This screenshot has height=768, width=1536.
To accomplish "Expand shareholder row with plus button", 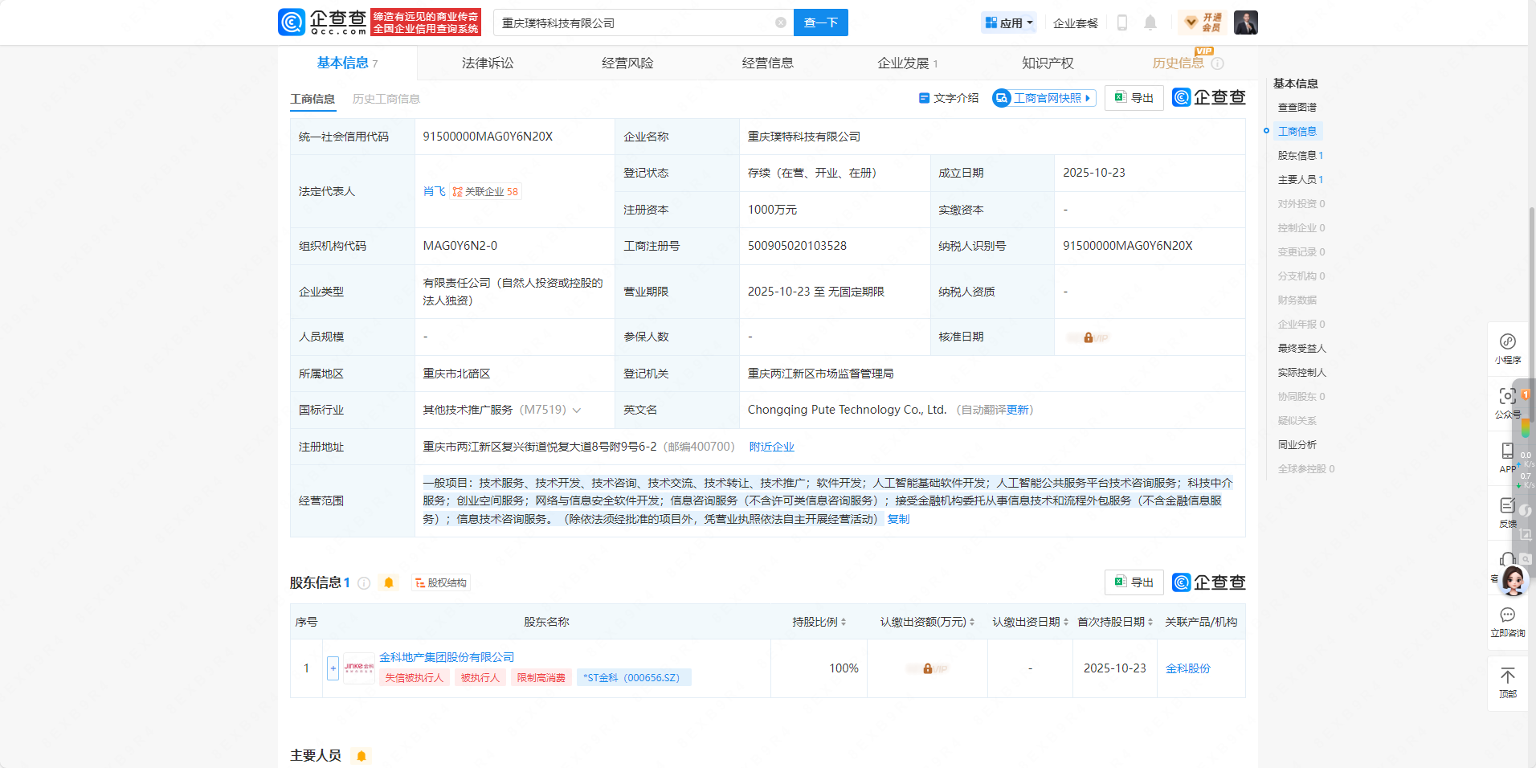I will (333, 668).
